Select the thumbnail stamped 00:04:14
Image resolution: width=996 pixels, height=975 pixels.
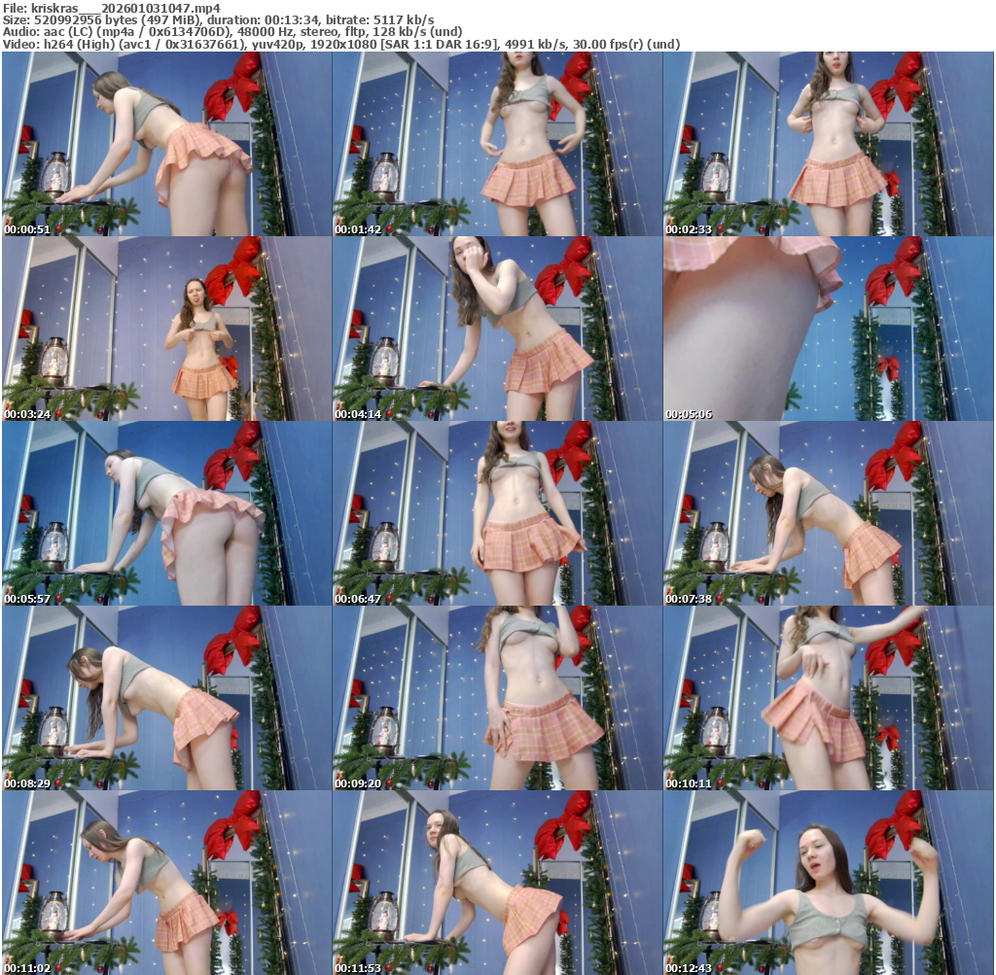pyautogui.click(x=497, y=329)
